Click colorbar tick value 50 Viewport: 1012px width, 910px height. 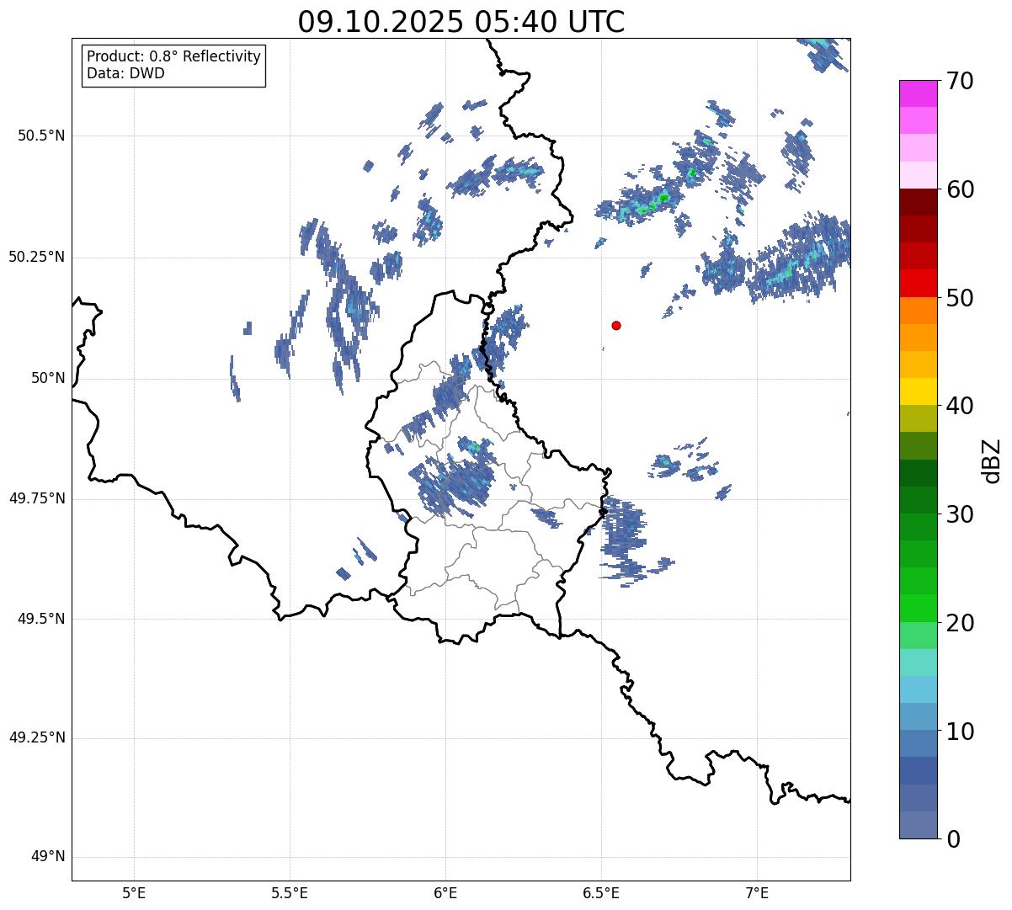coord(960,298)
